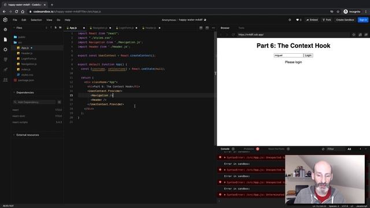Screen dimensions: 370x208
Task: Click the Add Dependency search field
Action: pyautogui.click(x=35, y=102)
